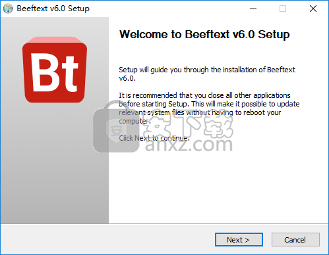
Task: Click the anxz.com watermark text
Action: [189, 145]
